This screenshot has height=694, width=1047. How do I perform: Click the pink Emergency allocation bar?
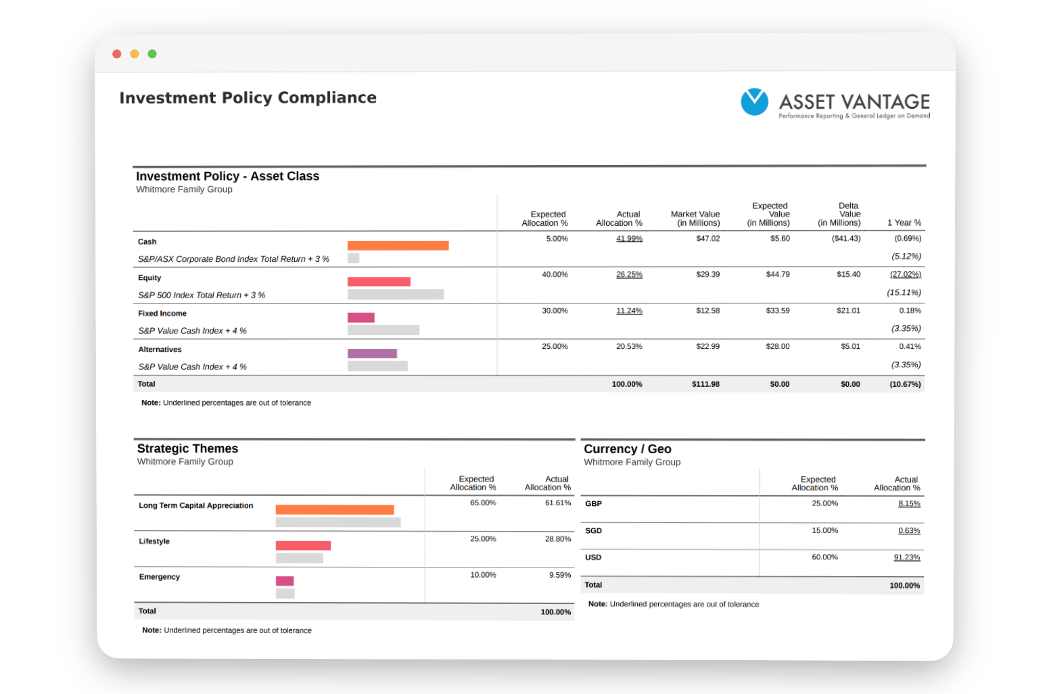(x=285, y=581)
